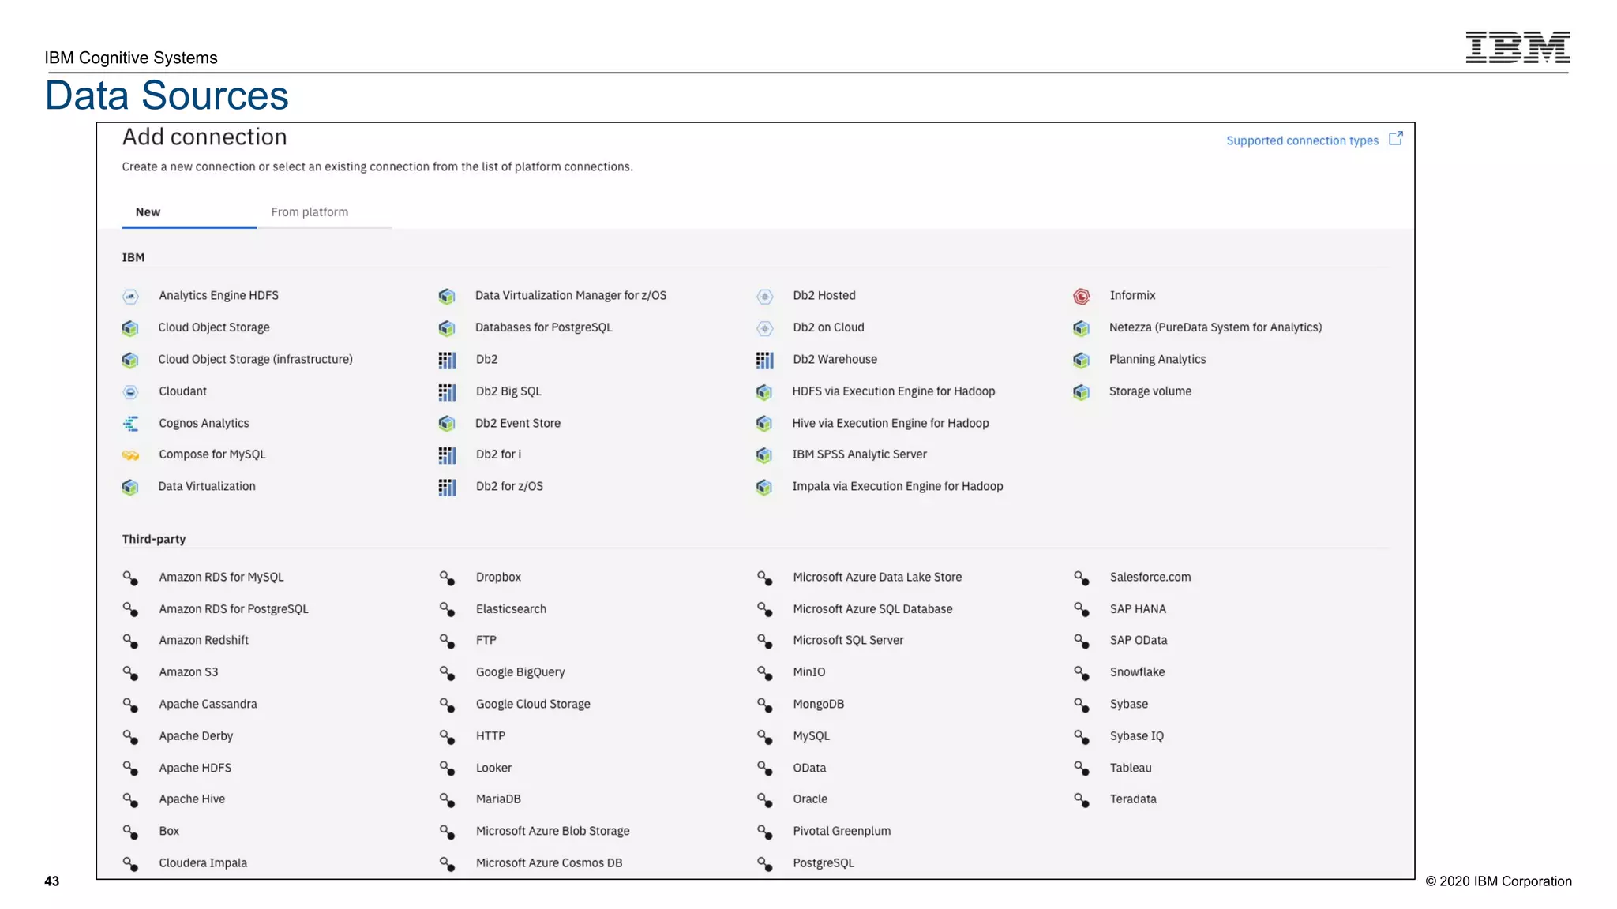Select the MinIO connection
Image resolution: width=1617 pixels, height=909 pixels.
809,672
